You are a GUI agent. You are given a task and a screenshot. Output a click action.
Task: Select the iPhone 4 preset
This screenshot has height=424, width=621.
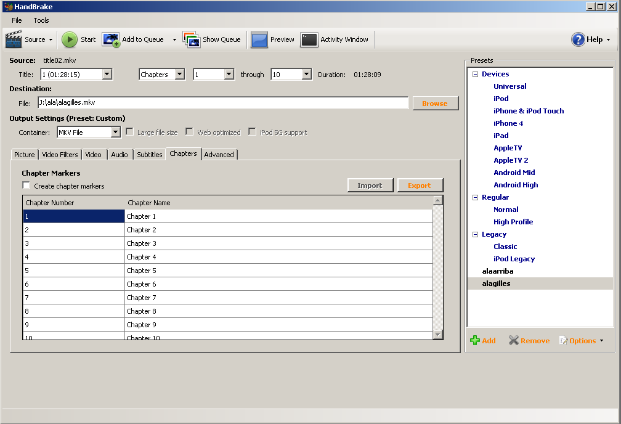click(508, 123)
